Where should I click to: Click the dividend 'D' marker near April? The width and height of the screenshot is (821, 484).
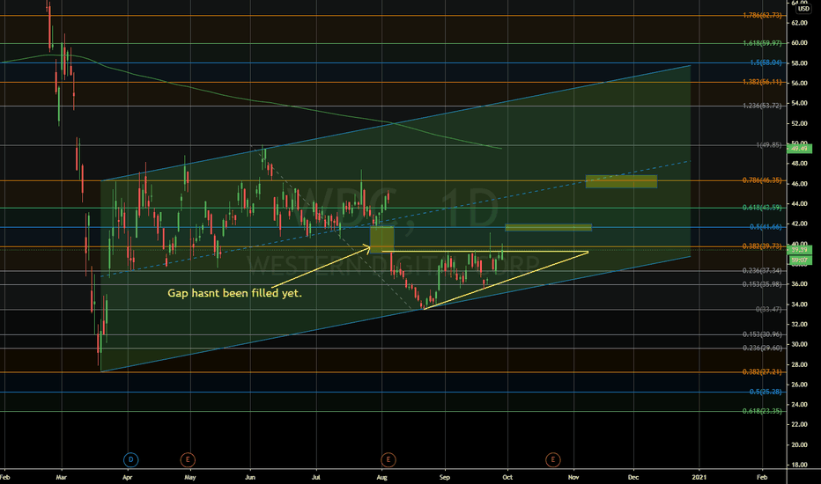131,460
